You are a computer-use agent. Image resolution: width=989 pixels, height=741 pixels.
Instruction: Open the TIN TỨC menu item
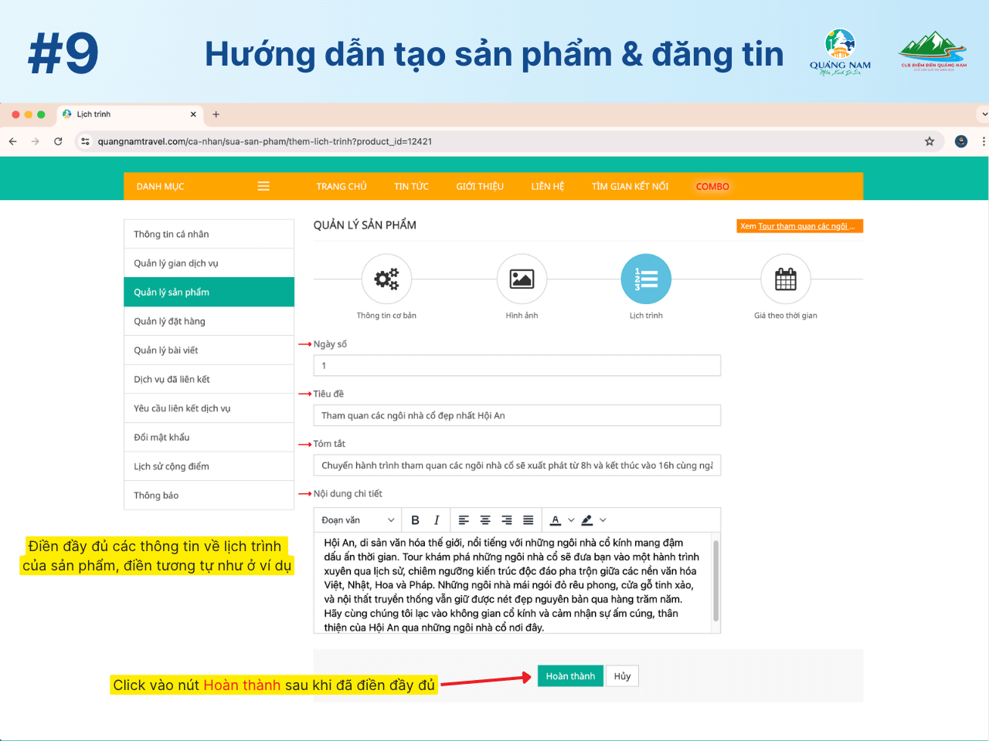pos(411,186)
